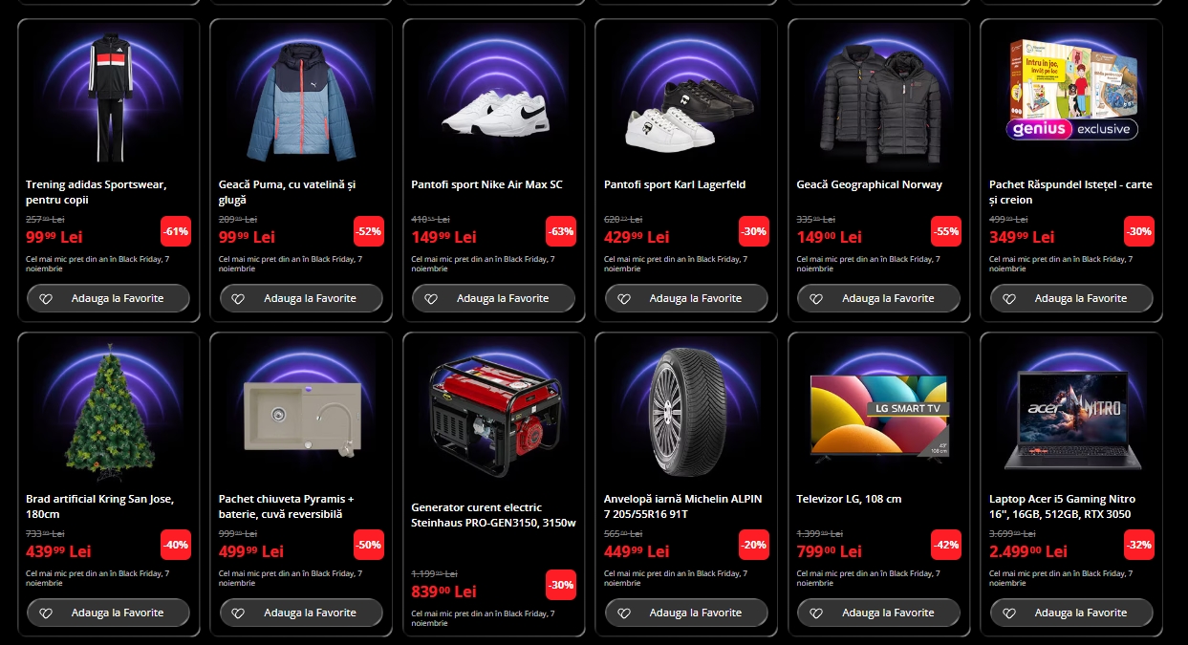Screen dimensions: 1188x645
Task: Click heart icon on Nike Air Max card
Action: point(431,299)
